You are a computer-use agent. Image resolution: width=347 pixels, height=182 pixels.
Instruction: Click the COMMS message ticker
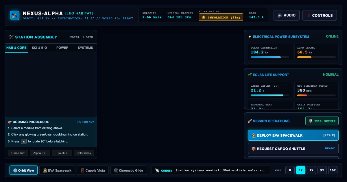(x=220, y=170)
